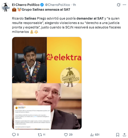Click the 1h timestamp link
This screenshot has height=138, width=128.
[x=74, y=5]
